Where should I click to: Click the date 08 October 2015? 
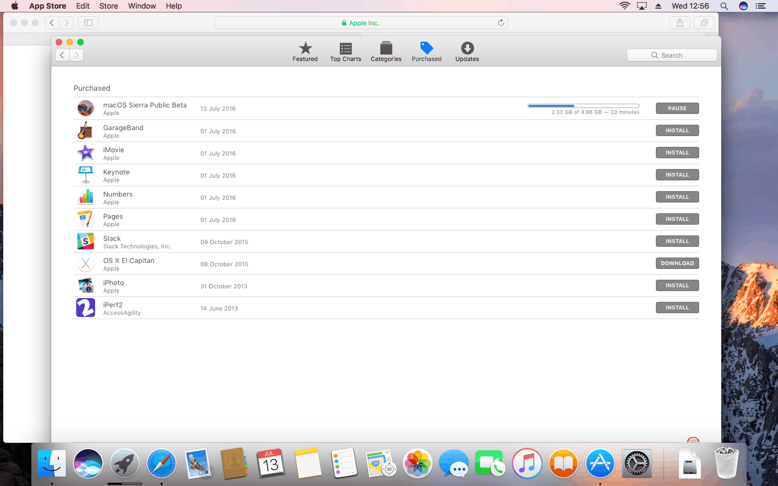tap(224, 264)
